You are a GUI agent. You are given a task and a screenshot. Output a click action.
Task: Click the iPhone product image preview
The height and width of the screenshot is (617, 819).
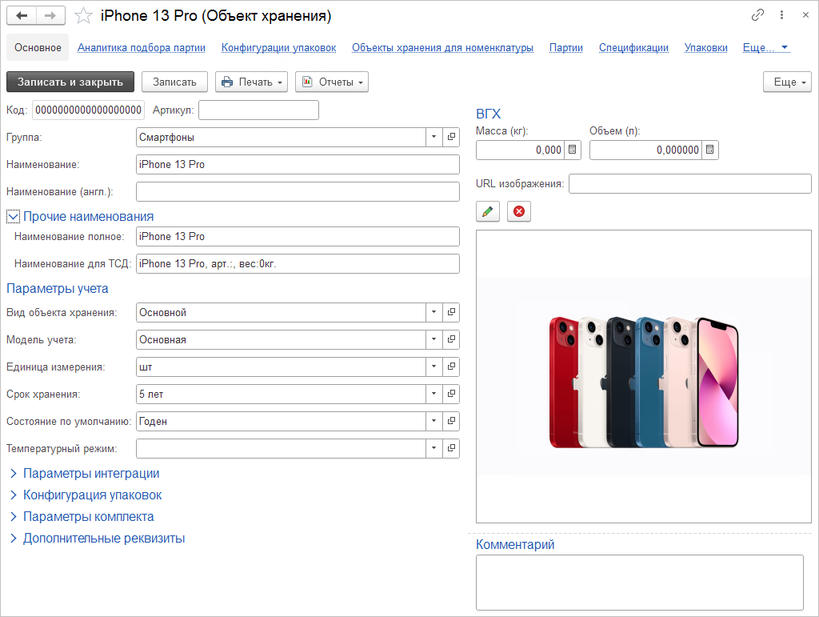point(644,377)
